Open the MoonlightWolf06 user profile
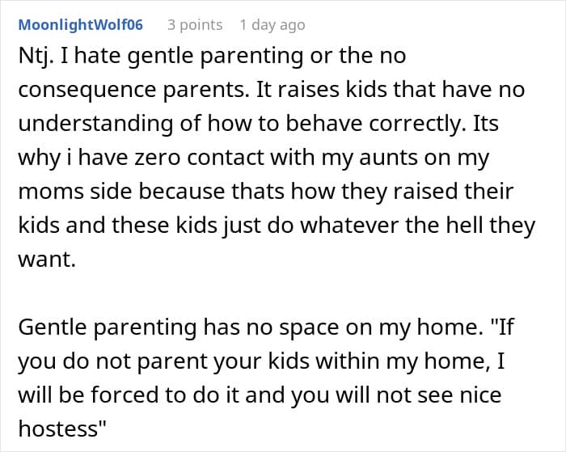The width and height of the screenshot is (566, 452). coord(80,25)
